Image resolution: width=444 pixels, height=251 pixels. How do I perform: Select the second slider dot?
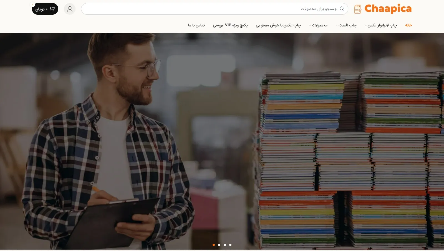pyautogui.click(x=219, y=245)
